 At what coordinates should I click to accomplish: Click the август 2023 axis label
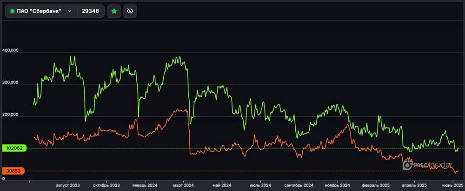pos(68,185)
